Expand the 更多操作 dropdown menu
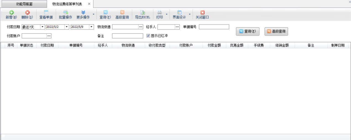351x140 pixels. [93, 14]
